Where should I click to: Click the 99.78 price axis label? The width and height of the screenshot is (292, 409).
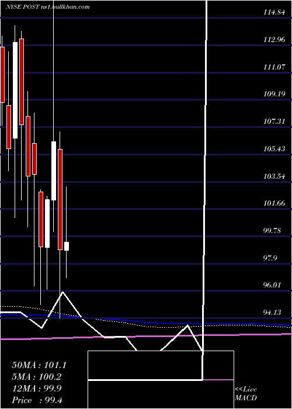click(273, 231)
